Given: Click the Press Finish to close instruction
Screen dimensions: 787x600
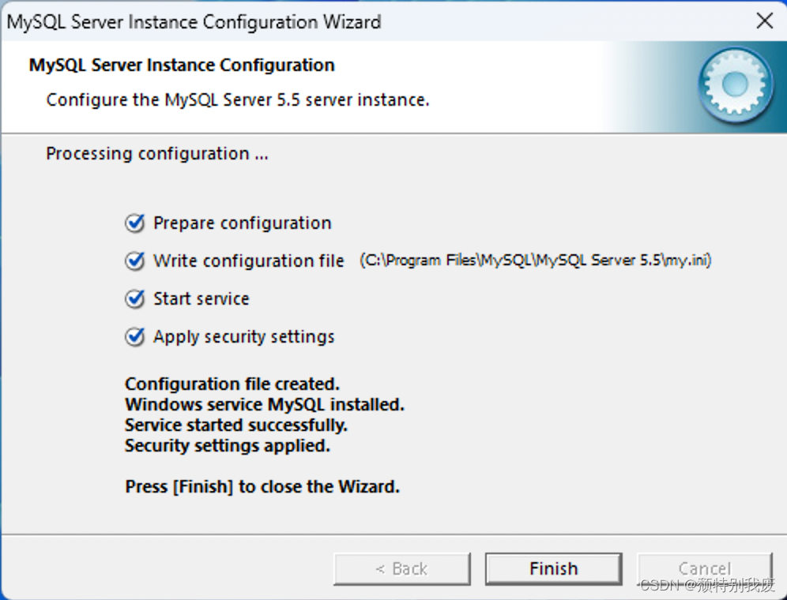Looking at the screenshot, I should [262, 486].
